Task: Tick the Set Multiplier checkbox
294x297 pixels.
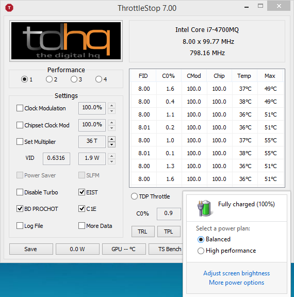Action: [20, 141]
